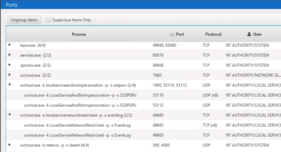Select the SSDPSRV child row with port 53112
281x152 pixels.
pos(144,105)
